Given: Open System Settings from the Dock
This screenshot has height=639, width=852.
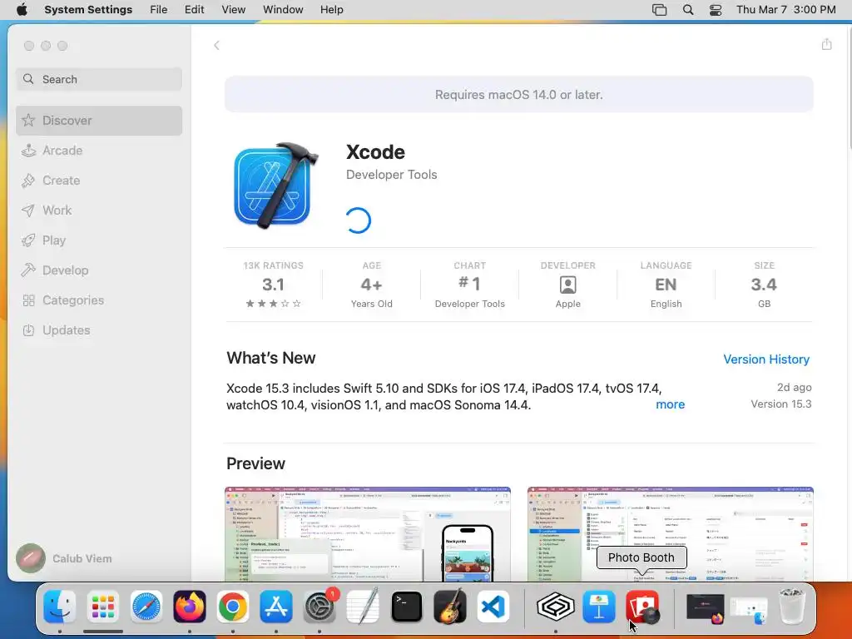Looking at the screenshot, I should (319, 607).
